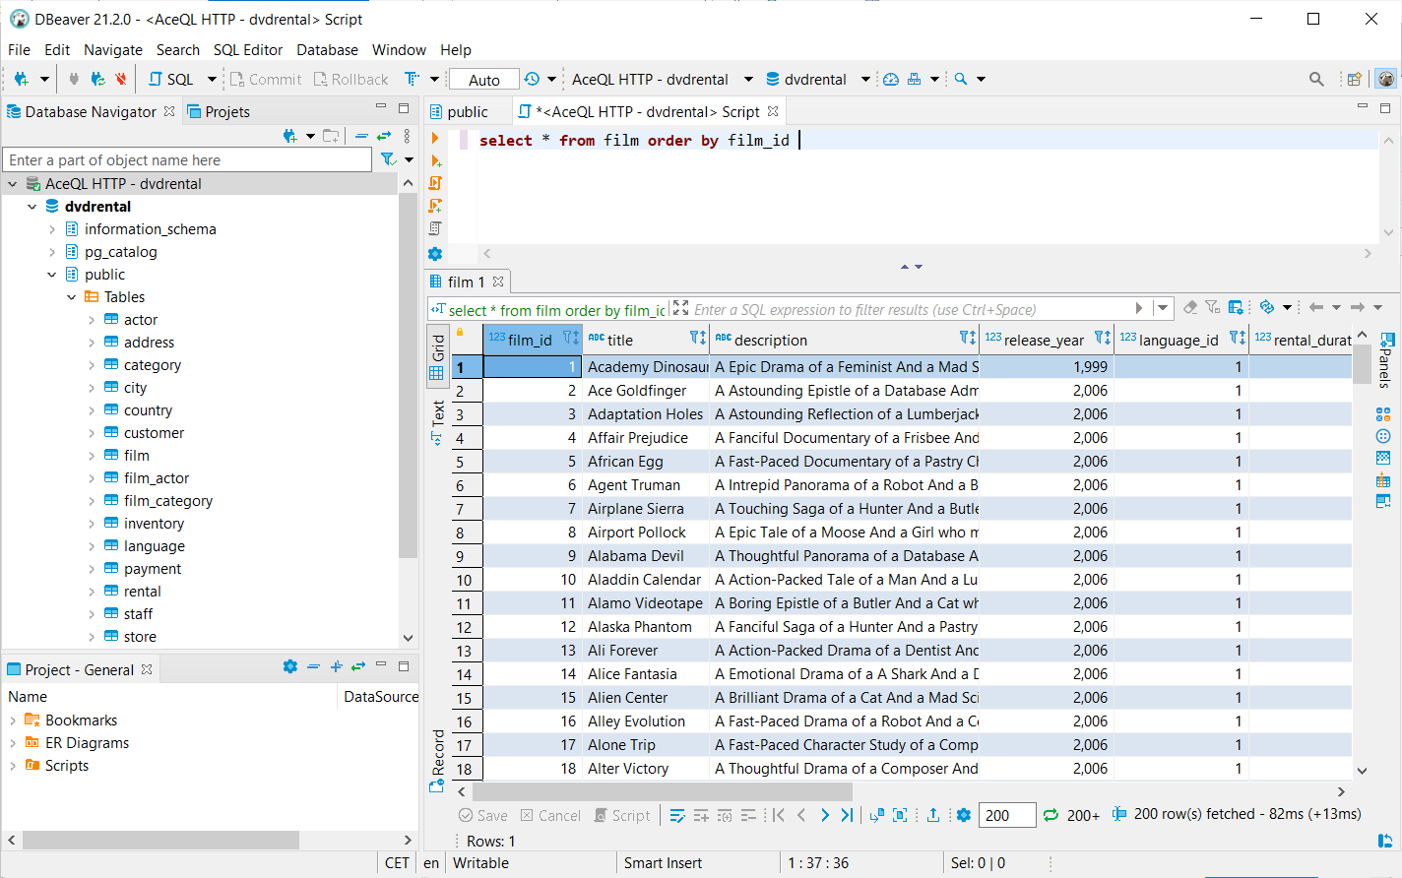Toggle the Record view mode
The height and width of the screenshot is (878, 1402).
coord(437,761)
